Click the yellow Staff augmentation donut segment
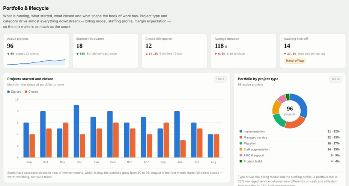Screen dimensions: 349x186 (276, 107)
